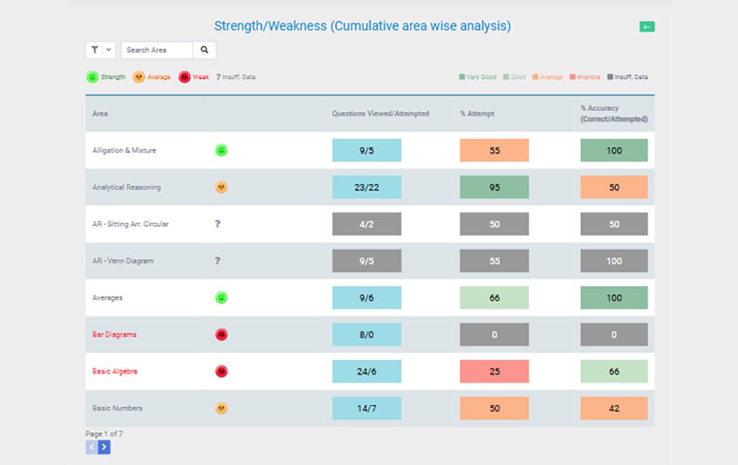
Task: Click the green smiley for Alligation & Mixture
Action: click(221, 150)
